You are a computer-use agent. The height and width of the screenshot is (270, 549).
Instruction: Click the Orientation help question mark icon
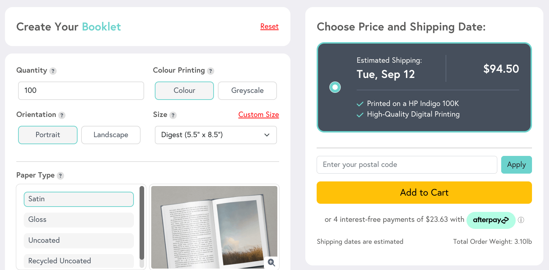click(x=62, y=115)
